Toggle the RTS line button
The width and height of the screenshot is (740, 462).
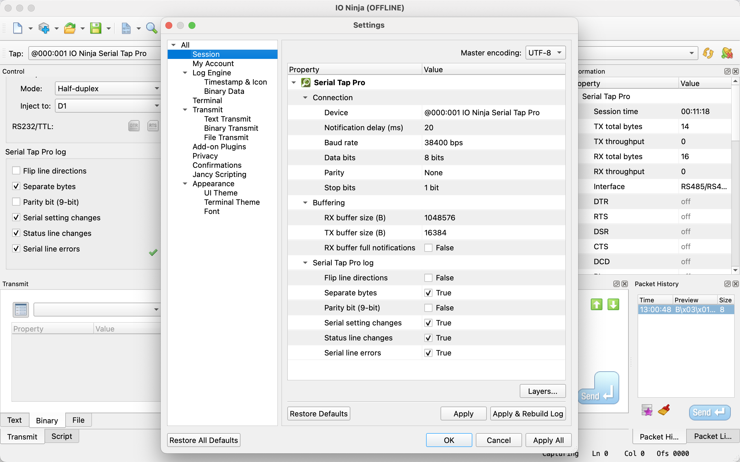[x=153, y=126]
